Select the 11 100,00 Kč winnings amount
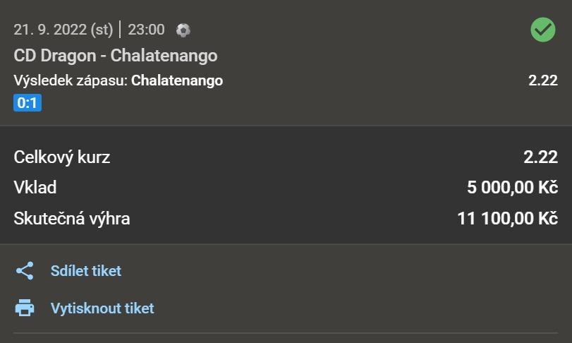The width and height of the screenshot is (572, 343). point(507,219)
